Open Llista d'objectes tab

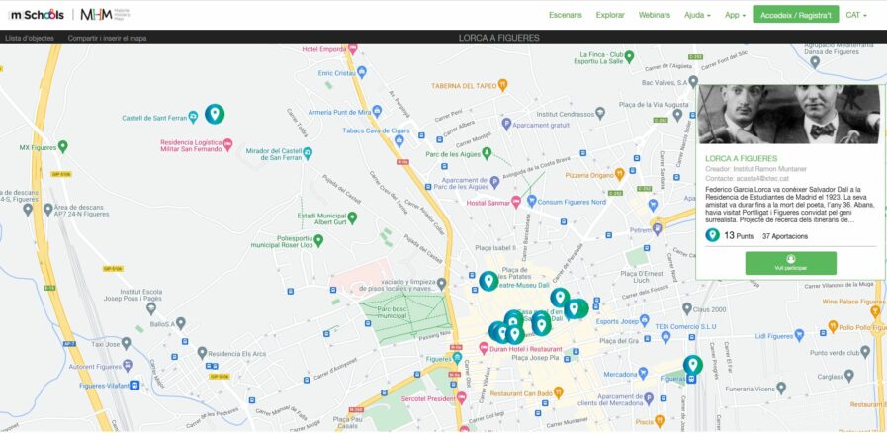tap(30, 38)
